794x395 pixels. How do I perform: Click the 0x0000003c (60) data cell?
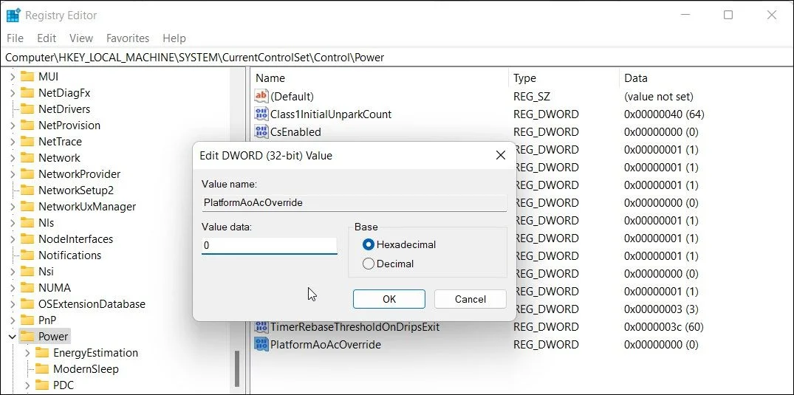664,326
